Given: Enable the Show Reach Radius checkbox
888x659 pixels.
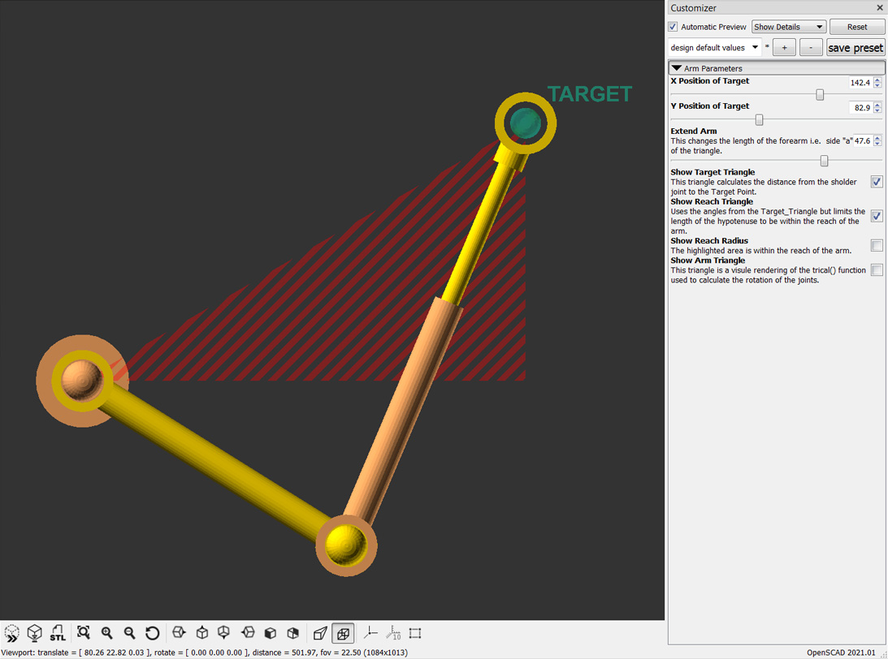Looking at the screenshot, I should click(x=877, y=245).
